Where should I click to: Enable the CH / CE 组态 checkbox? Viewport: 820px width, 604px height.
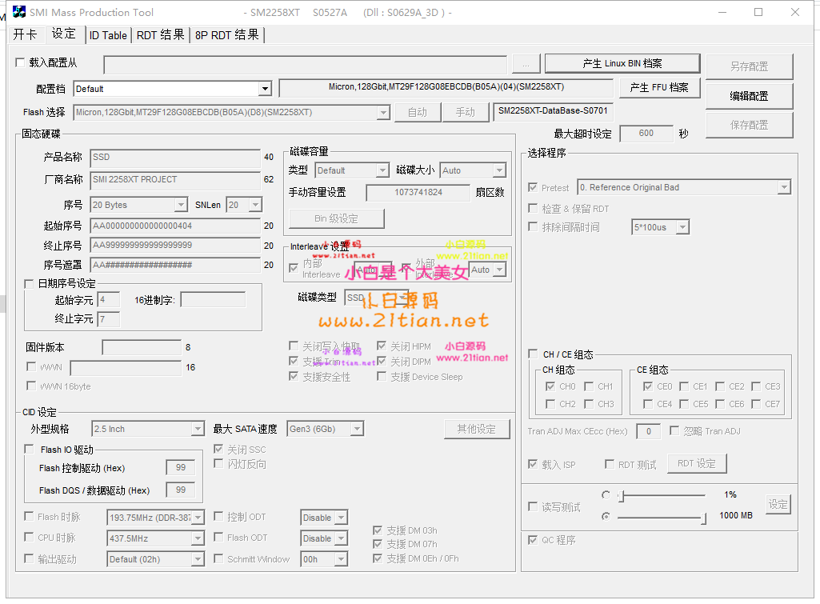(533, 354)
